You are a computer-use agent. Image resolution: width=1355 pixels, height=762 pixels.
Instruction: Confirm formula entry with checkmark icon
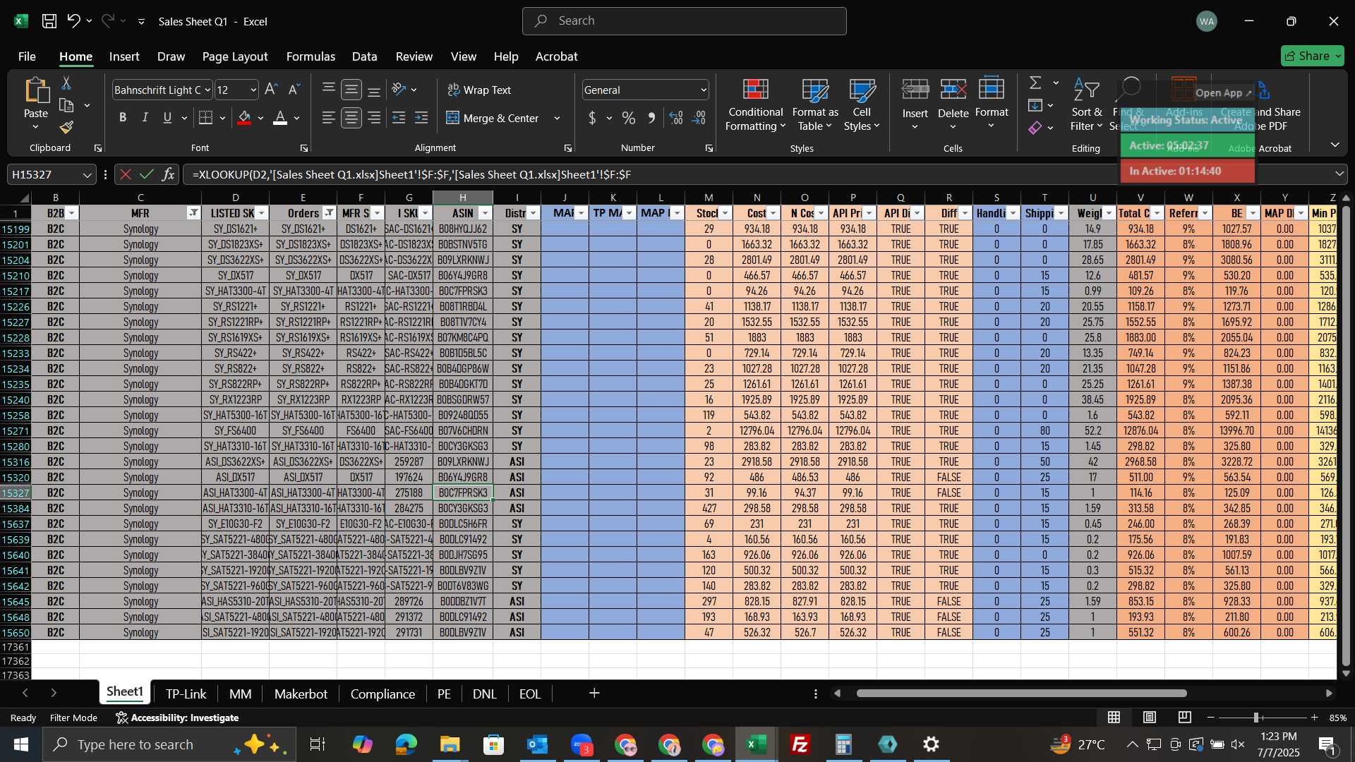(147, 174)
